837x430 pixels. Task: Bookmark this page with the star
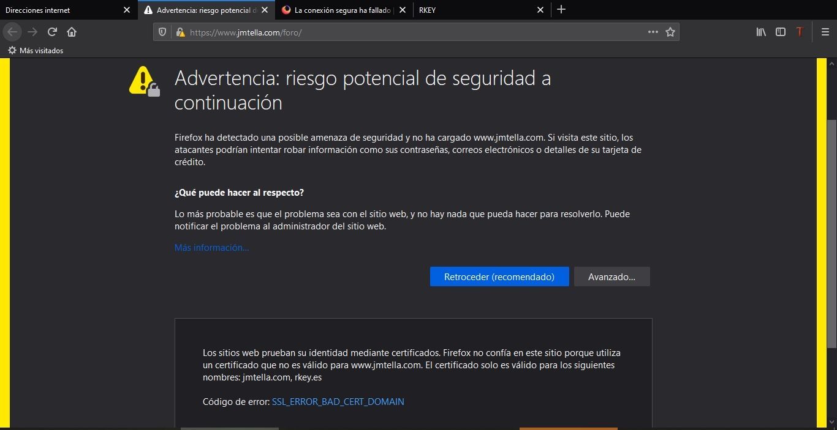670,32
